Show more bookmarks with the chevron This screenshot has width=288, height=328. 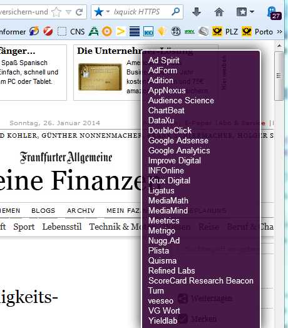pos(279,31)
